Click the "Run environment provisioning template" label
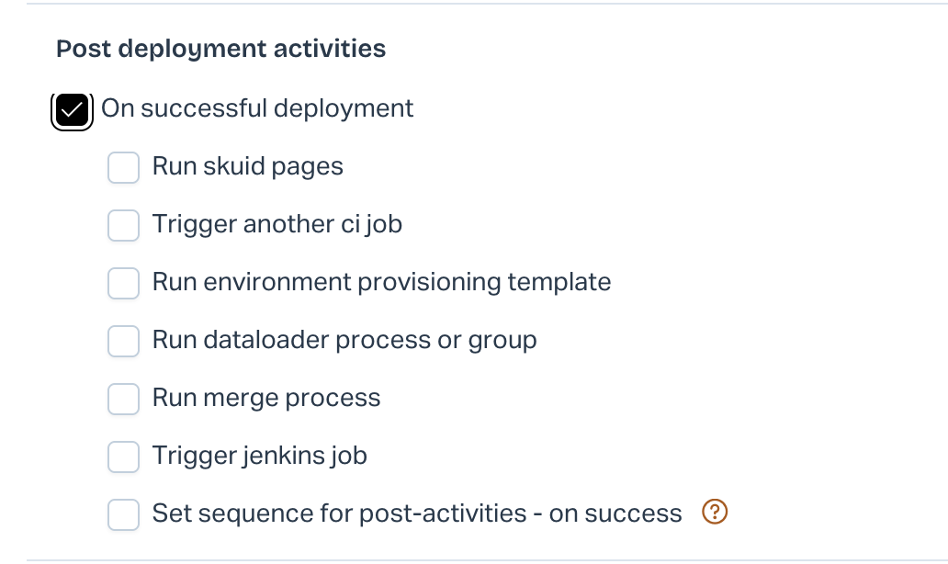Screen dimensions: 948x564 coord(381,282)
